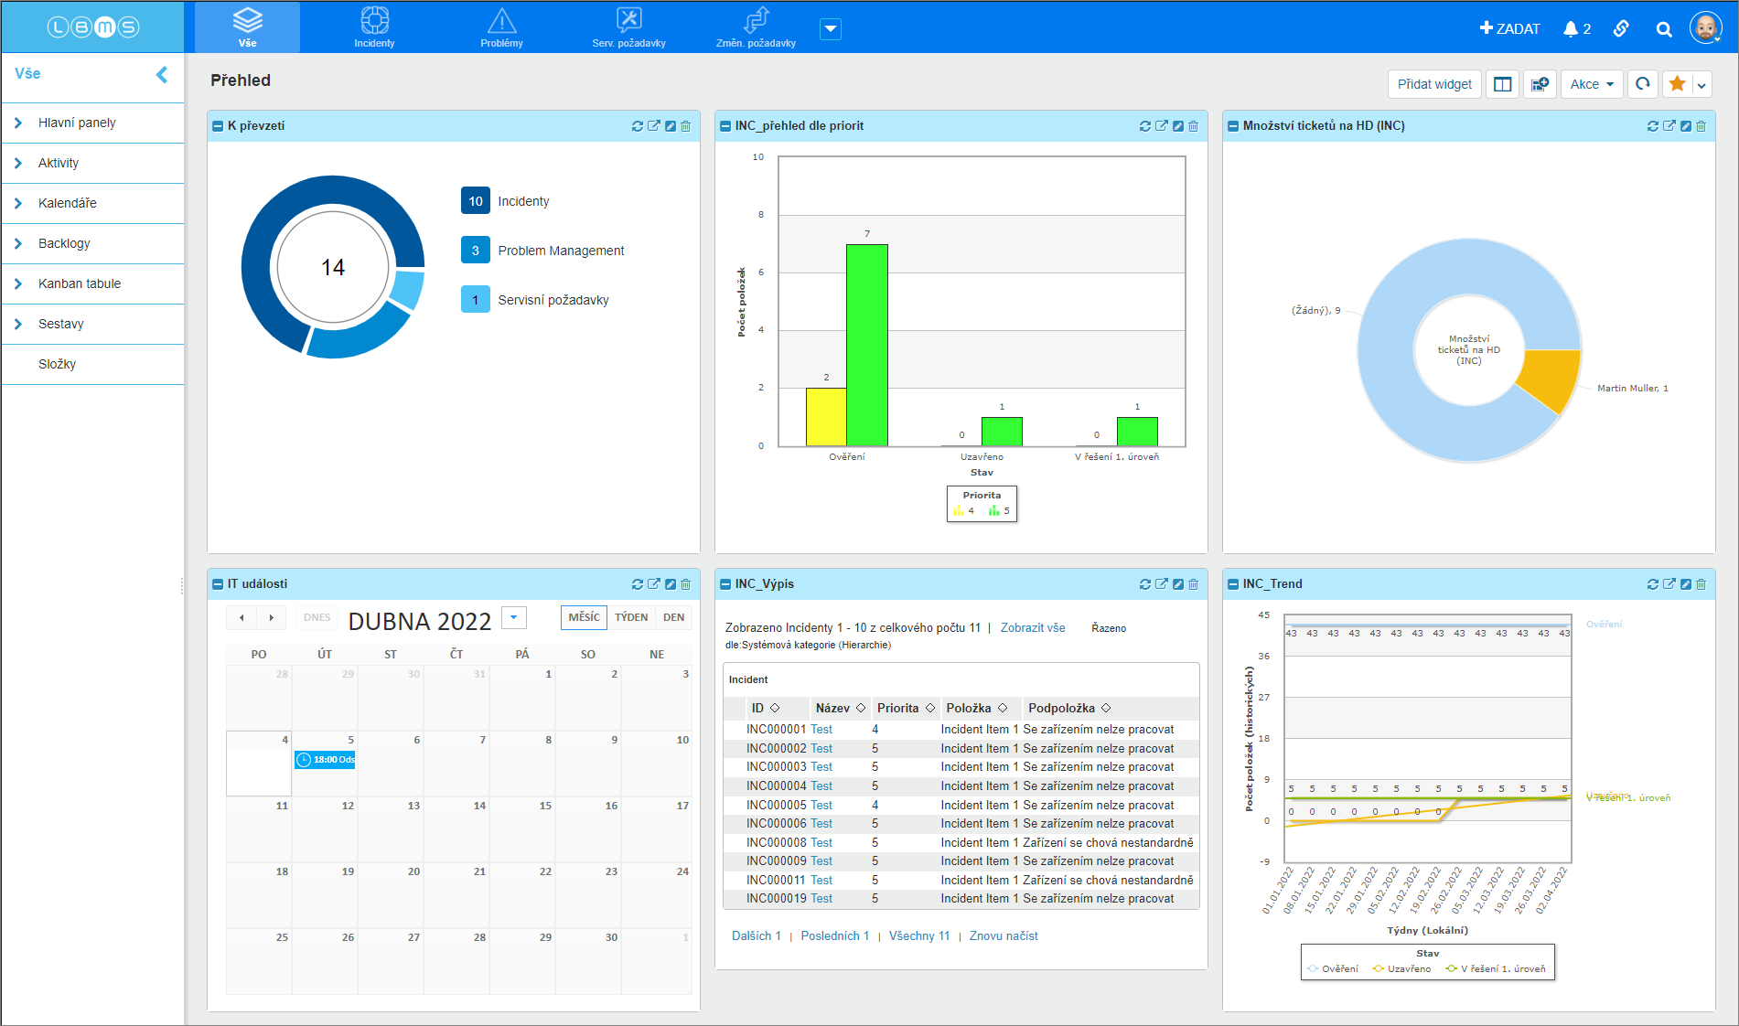Image resolution: width=1739 pixels, height=1026 pixels.
Task: Switch to the Problémy module
Action: click(502, 27)
